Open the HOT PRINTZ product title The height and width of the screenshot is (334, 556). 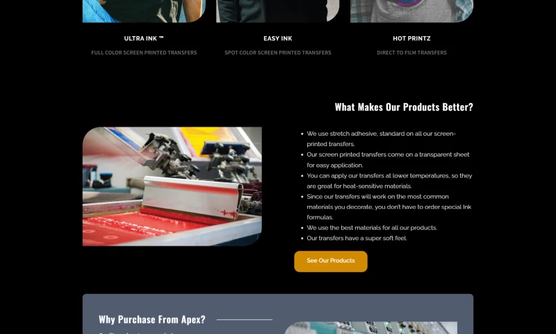click(x=411, y=38)
